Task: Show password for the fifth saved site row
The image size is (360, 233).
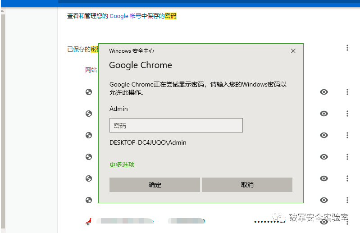Action: [324, 178]
